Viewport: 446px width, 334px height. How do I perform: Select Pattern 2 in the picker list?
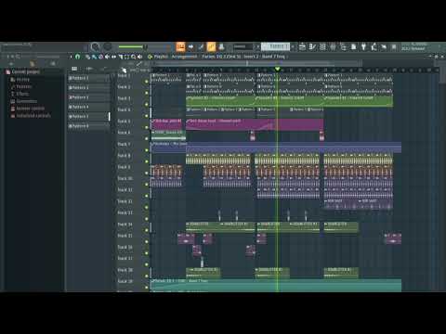(x=88, y=88)
